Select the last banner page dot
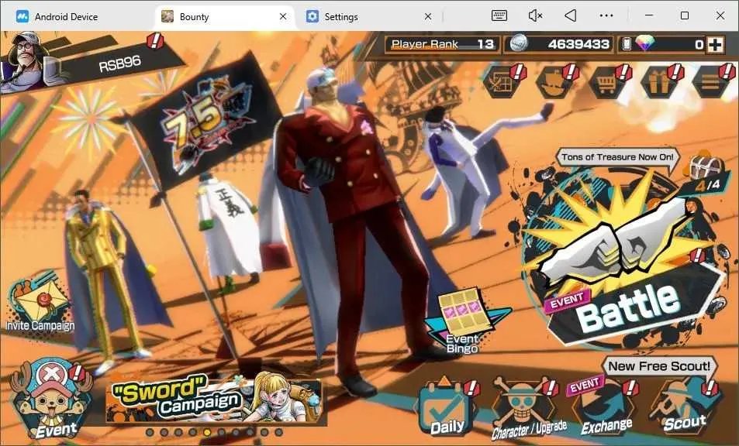Screen dimensions: 739x446 (278, 432)
